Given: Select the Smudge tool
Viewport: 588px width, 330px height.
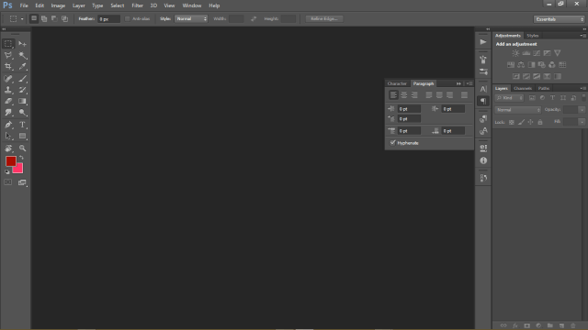Looking at the screenshot, I should 8,112.
